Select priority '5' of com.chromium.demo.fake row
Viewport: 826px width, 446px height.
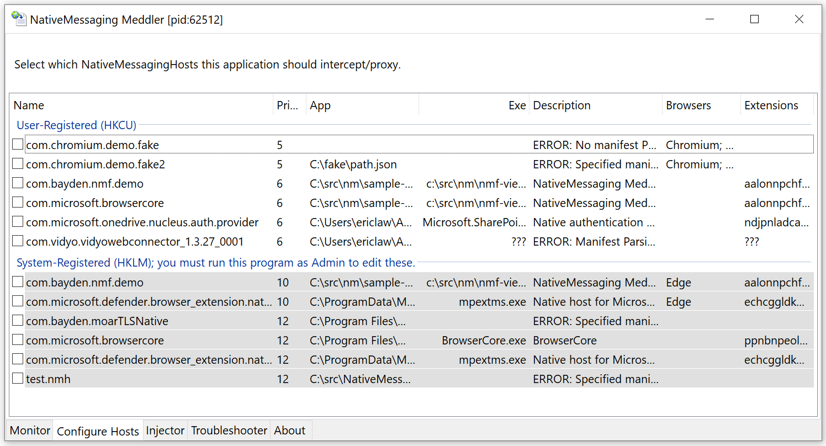click(x=280, y=145)
